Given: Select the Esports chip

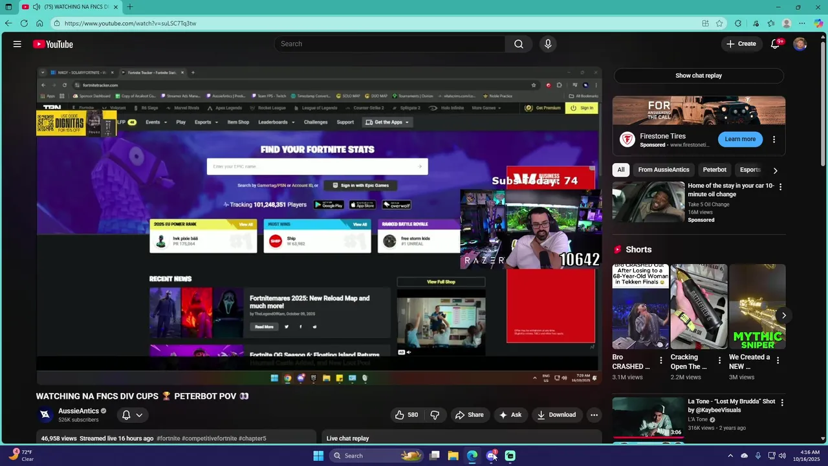Looking at the screenshot, I should pos(750,170).
